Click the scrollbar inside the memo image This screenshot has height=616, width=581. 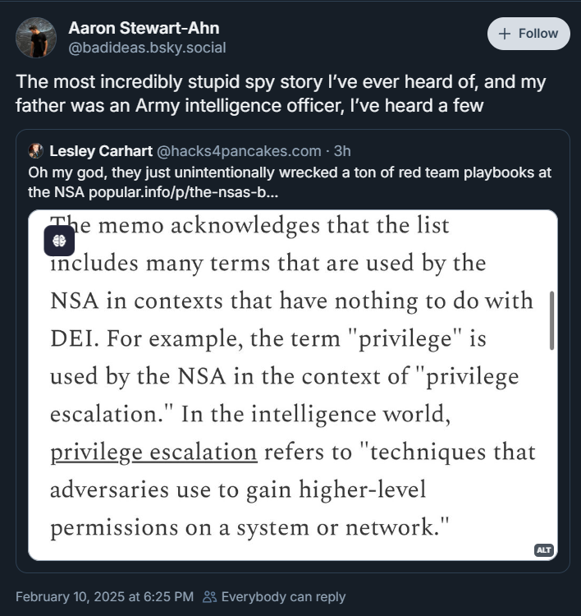(551, 319)
